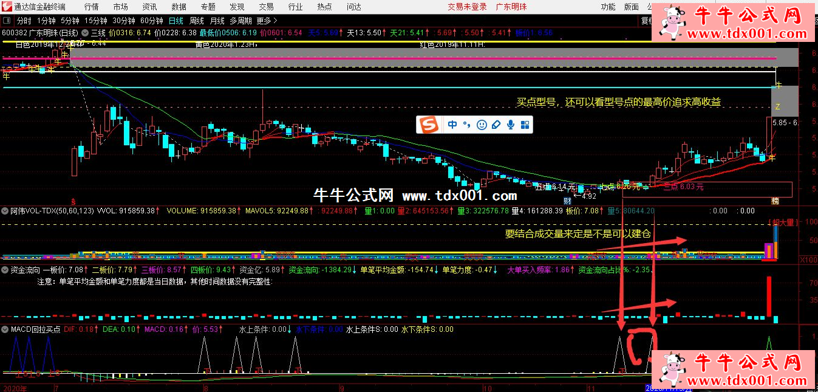The width and height of the screenshot is (818, 392).
Task: Click the Sogou voice input microphone
Action: [x=511, y=125]
